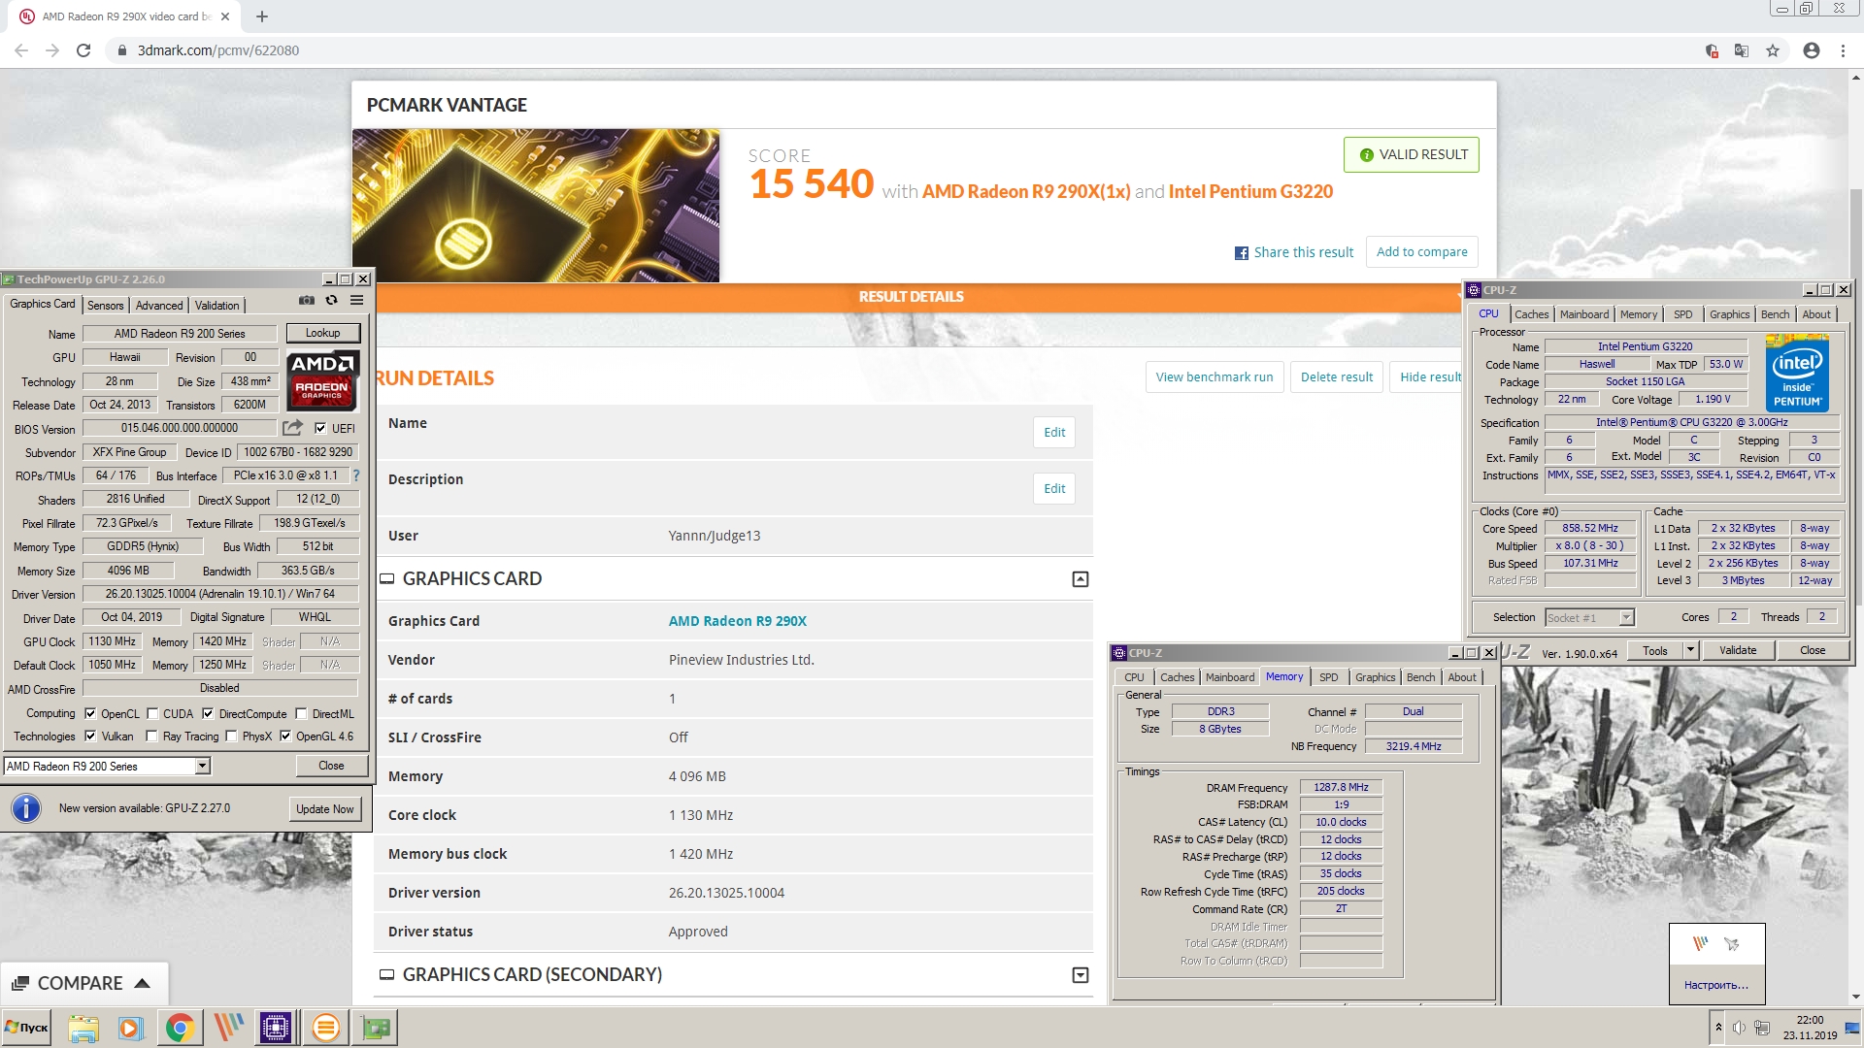
Task: Toggle the DirectCompute checkbox
Action: (207, 713)
